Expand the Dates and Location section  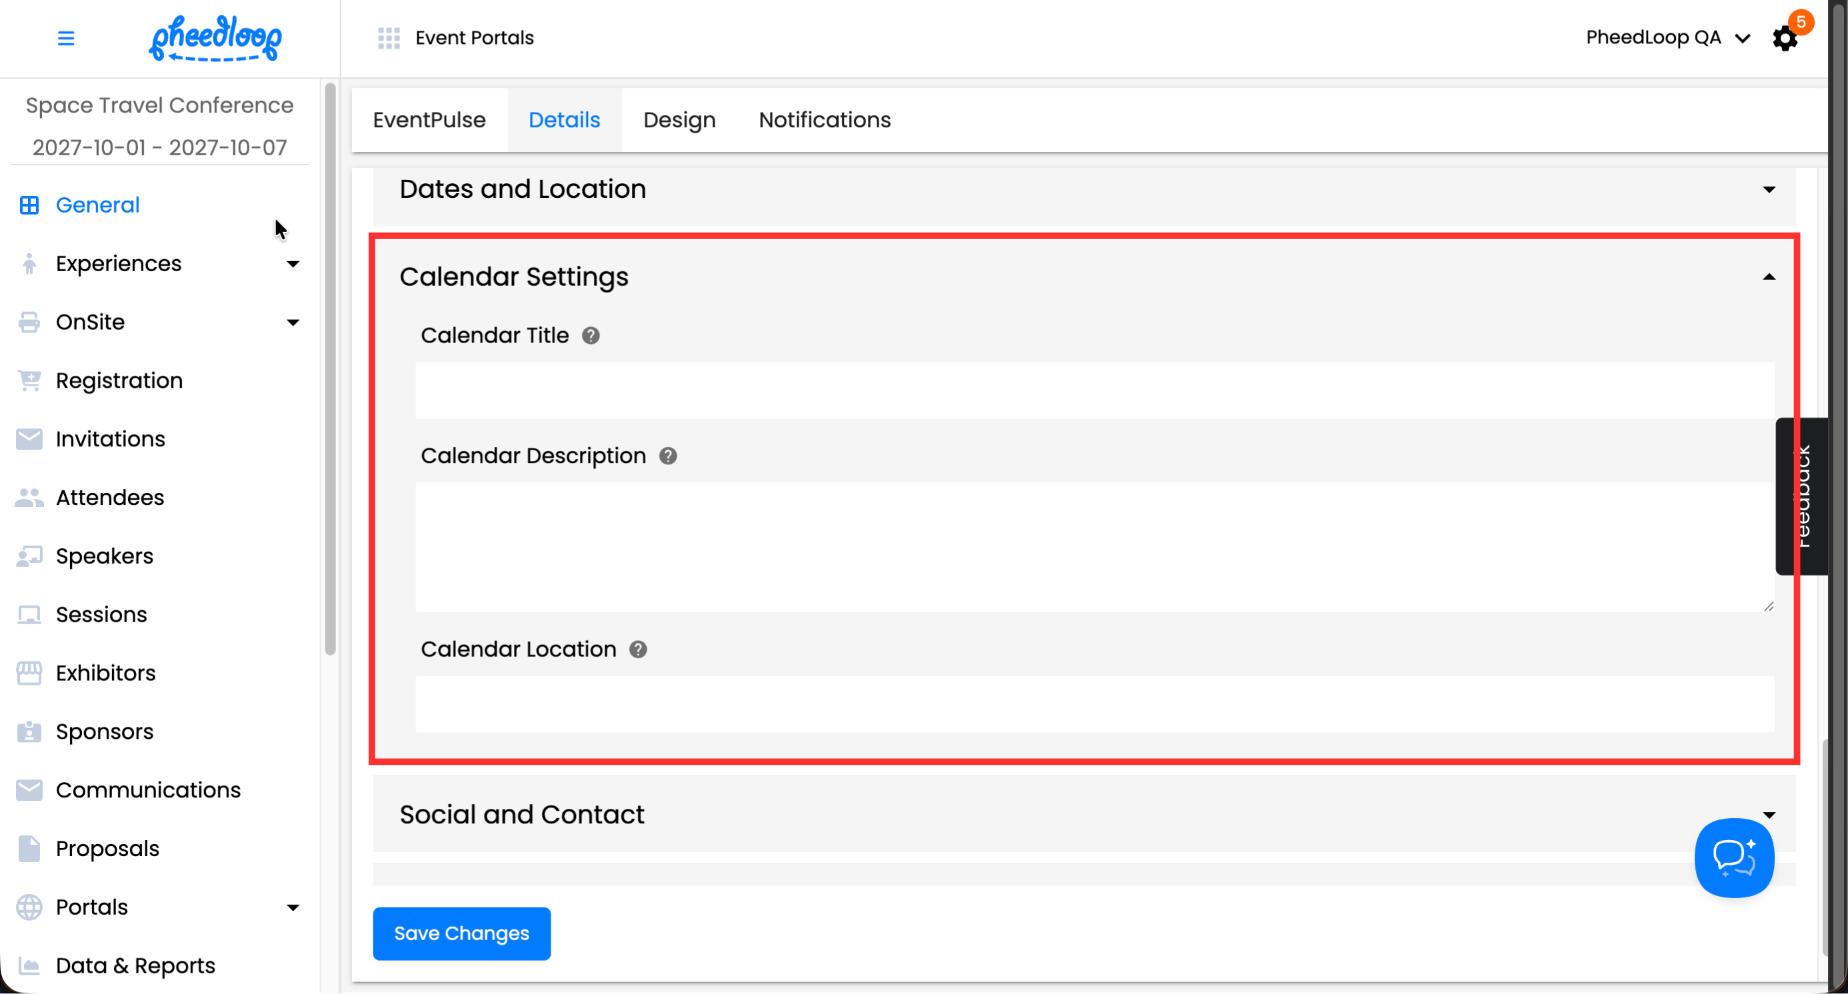point(1769,189)
